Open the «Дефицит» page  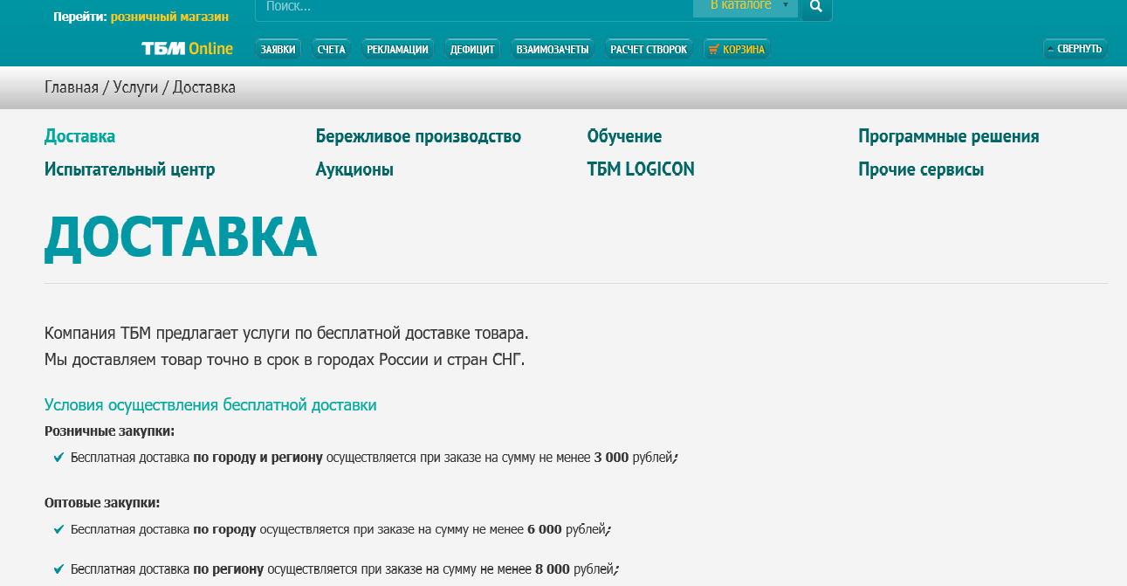tap(472, 50)
